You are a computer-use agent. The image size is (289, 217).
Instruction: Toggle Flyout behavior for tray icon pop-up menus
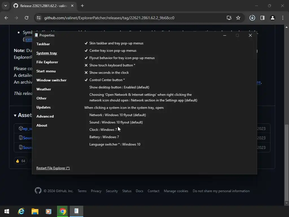coord(120,58)
